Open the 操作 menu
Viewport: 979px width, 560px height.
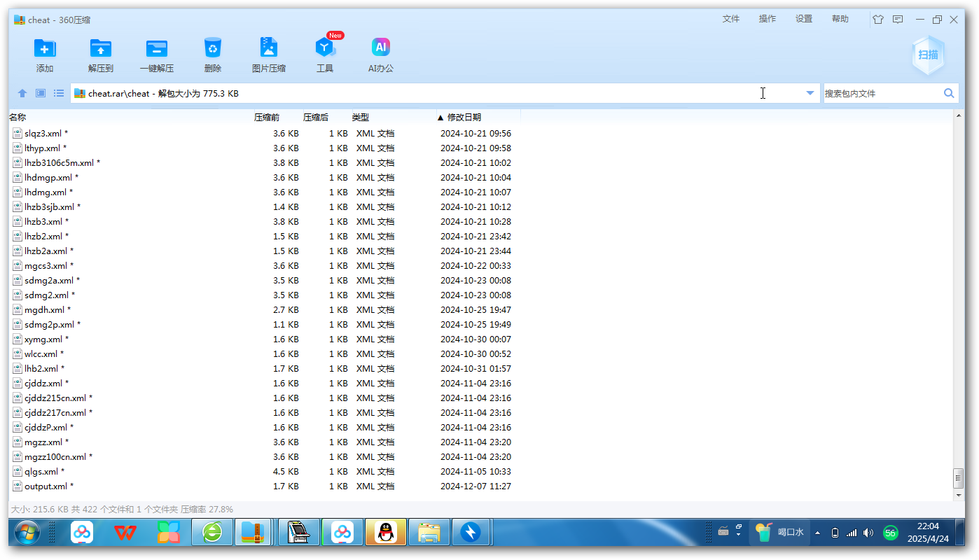(768, 19)
